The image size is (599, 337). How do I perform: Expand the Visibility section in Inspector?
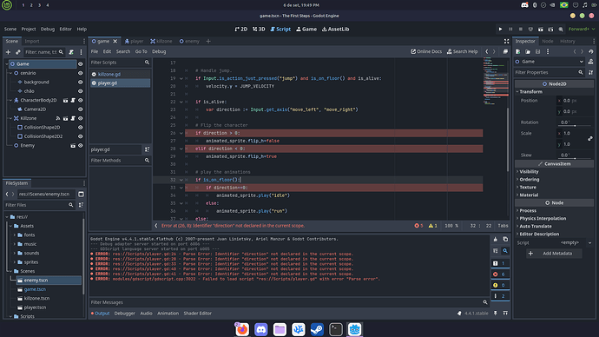click(529, 172)
